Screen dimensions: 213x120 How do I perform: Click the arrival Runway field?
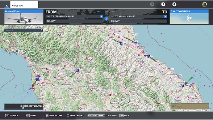tap(138, 21)
